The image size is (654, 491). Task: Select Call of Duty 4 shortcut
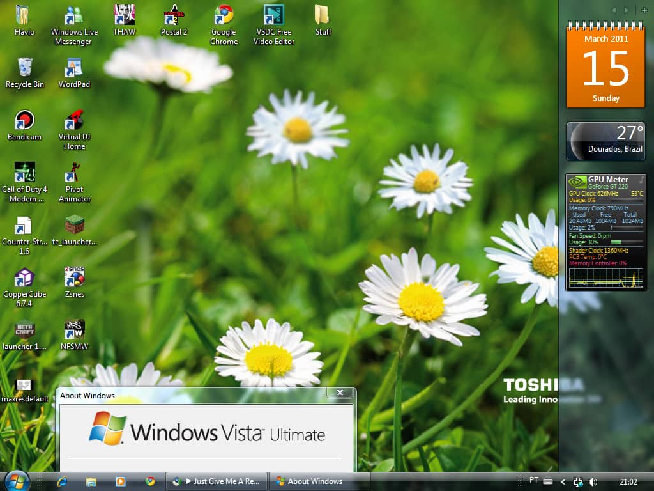point(25,183)
